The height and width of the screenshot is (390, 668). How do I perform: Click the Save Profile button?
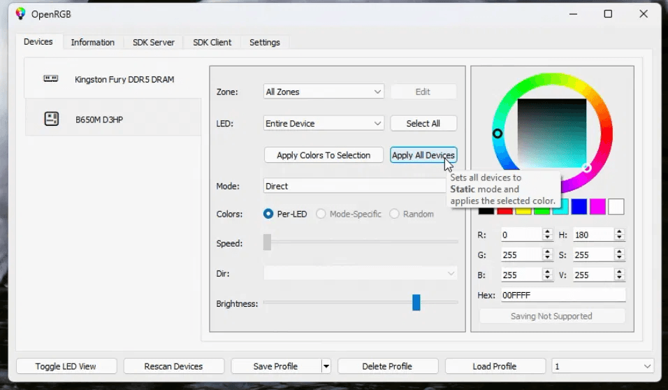click(275, 366)
